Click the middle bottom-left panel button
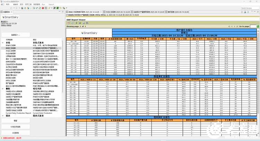This screenshot has height=141, width=260. (16, 127)
